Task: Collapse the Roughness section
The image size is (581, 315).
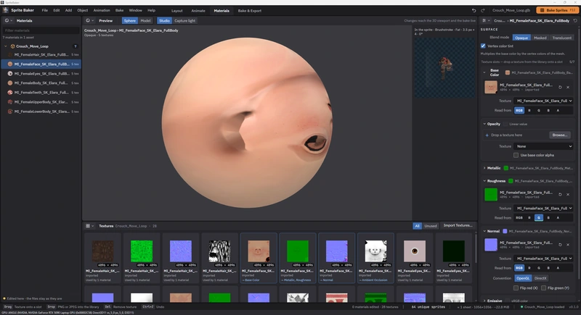Action: 484,181
